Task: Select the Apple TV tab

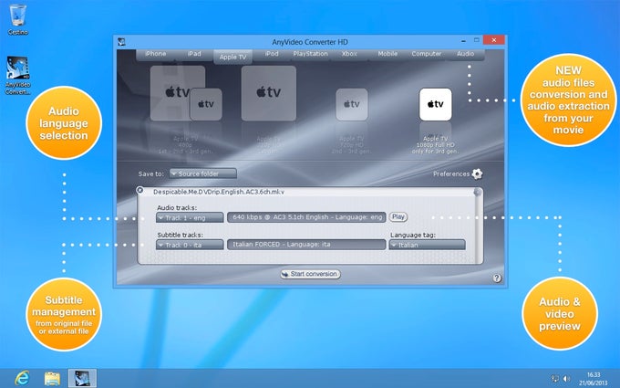Action: pos(232,57)
